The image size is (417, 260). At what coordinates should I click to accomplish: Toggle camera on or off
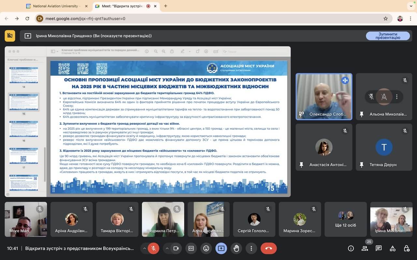[x=176, y=248]
